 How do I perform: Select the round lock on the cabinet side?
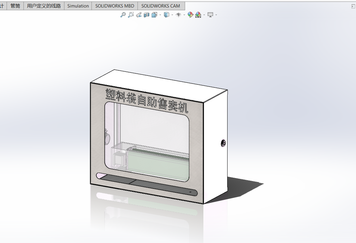[223, 143]
